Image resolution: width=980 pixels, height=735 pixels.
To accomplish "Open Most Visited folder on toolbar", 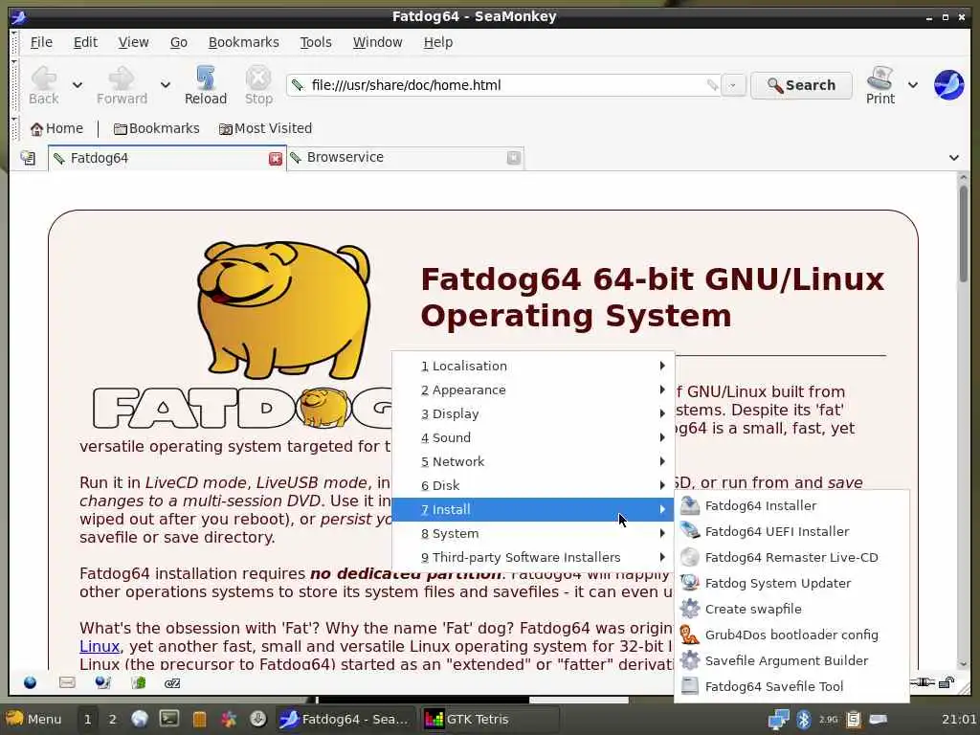I will pyautogui.click(x=265, y=128).
